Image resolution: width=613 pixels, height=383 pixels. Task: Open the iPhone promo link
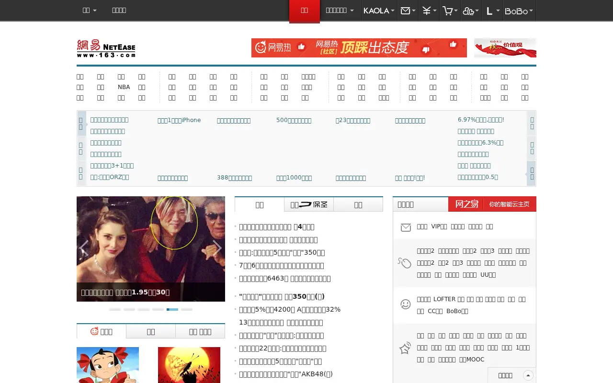coord(179,120)
